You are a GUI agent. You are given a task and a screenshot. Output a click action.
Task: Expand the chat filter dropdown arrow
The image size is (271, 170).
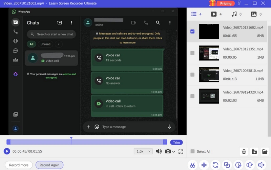point(59,44)
